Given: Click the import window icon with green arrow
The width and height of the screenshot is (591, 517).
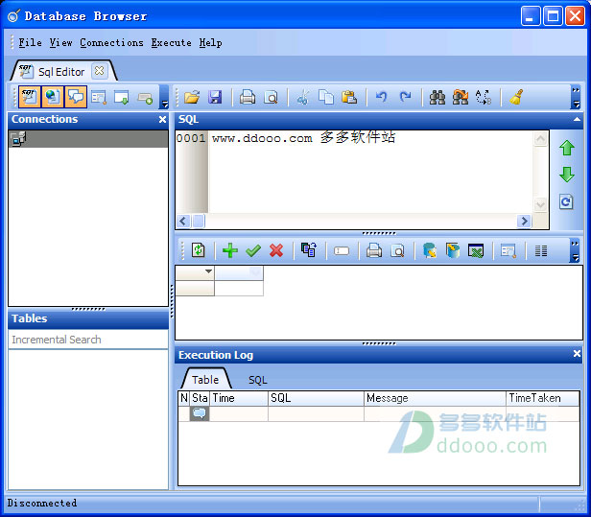Looking at the screenshot, I should pos(121,98).
